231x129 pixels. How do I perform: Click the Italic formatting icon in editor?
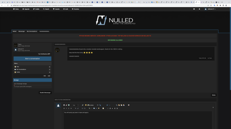pos(66,109)
